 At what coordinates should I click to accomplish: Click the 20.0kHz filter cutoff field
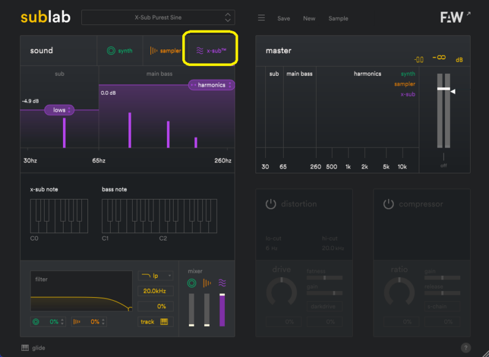155,291
